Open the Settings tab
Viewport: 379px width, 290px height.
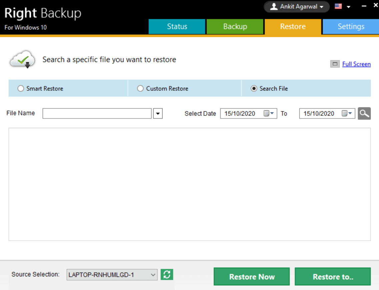coord(351,26)
